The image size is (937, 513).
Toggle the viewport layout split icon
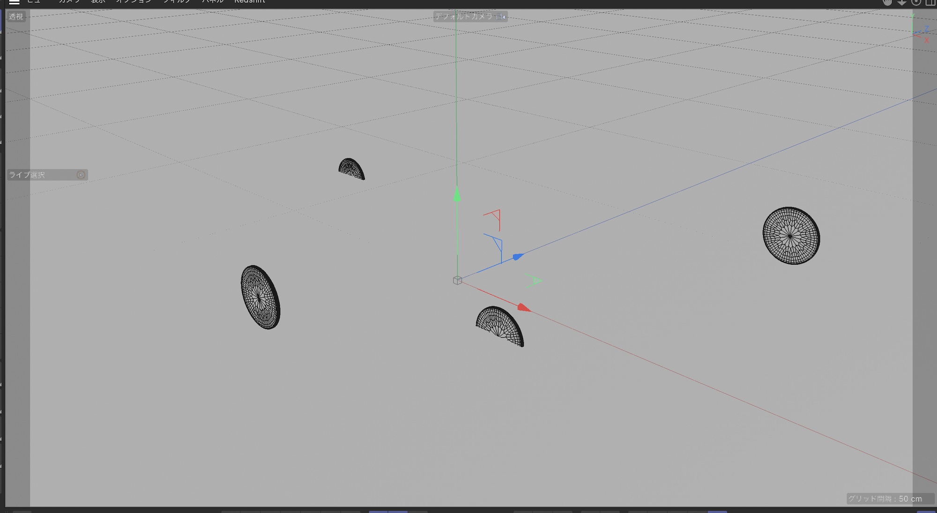[x=930, y=2]
